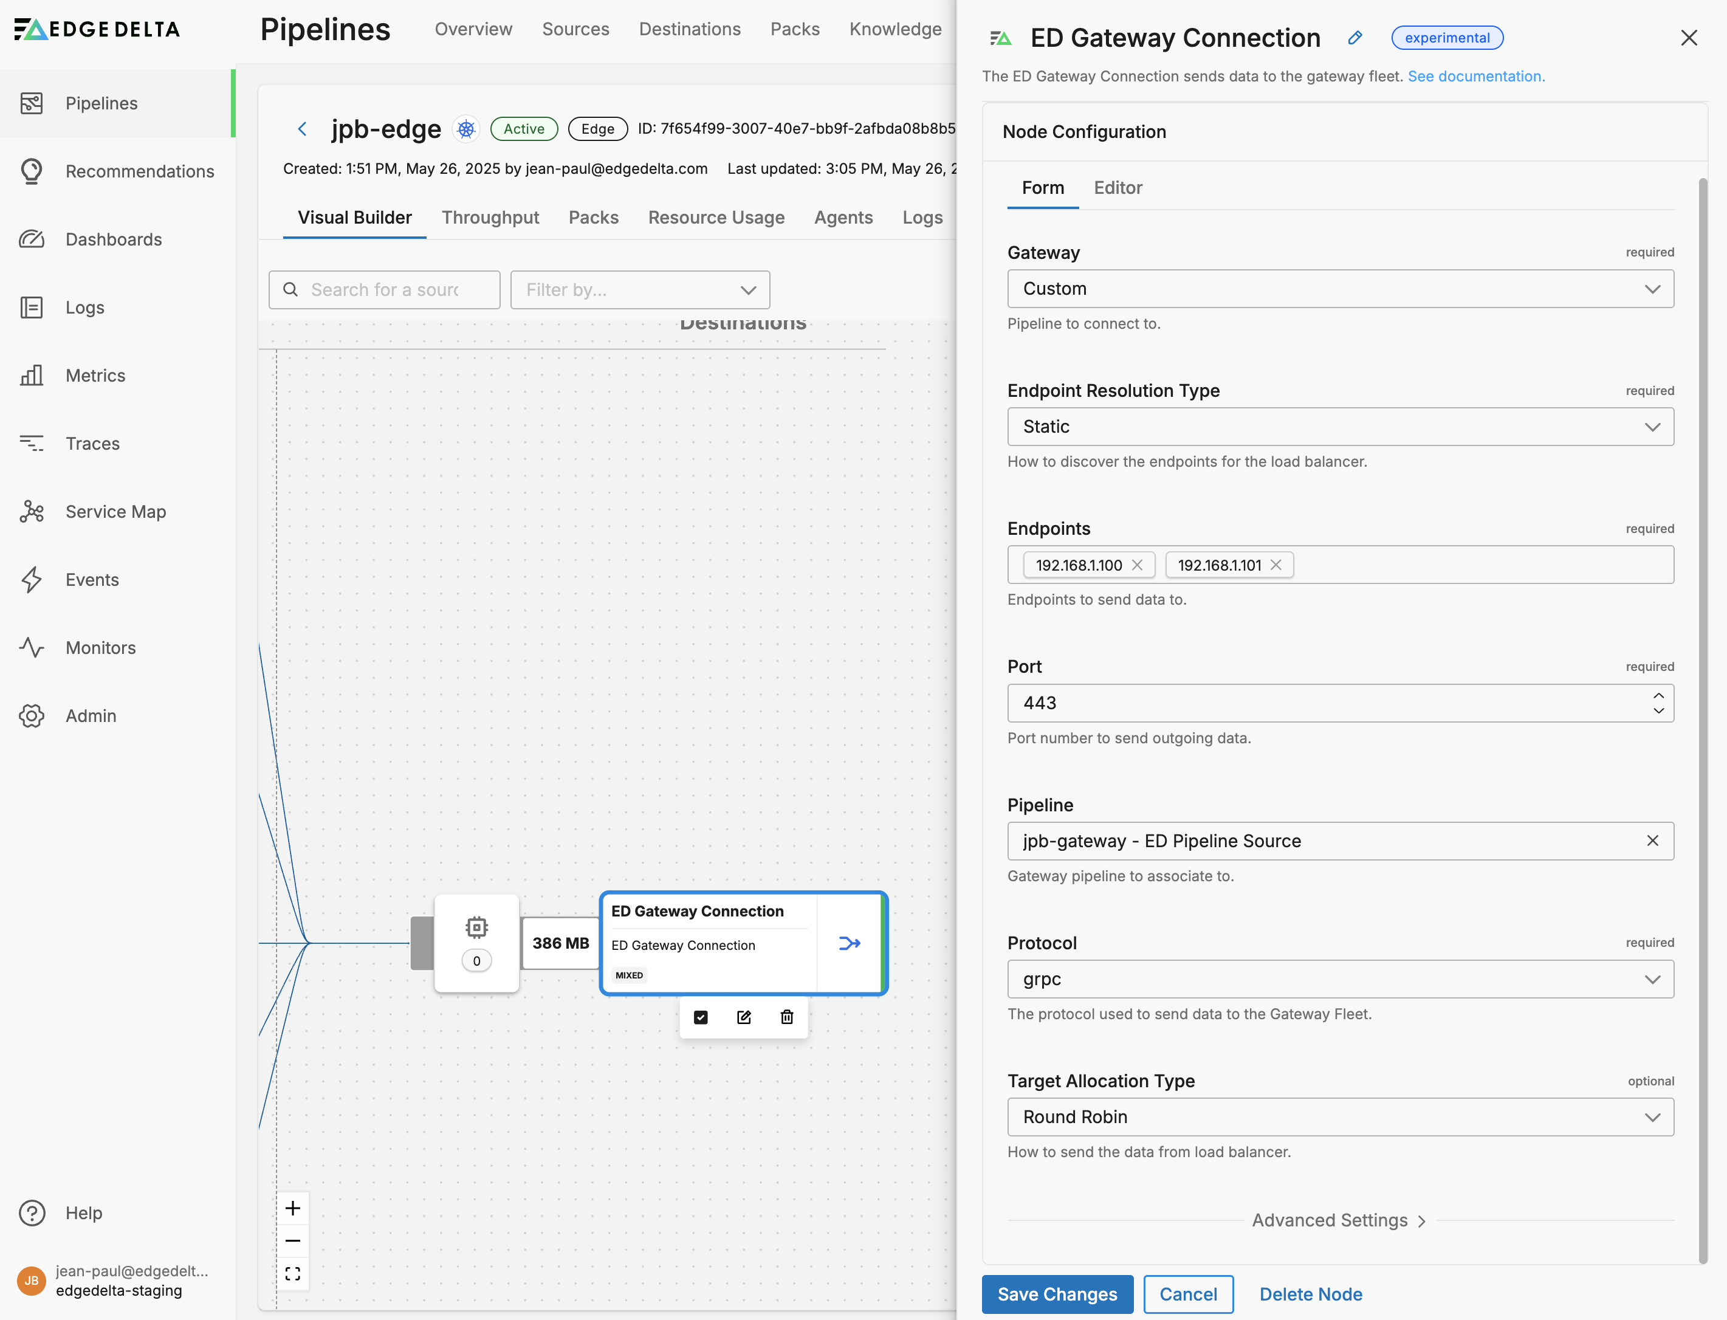Zoom in on the canvas
The image size is (1727, 1320).
coord(293,1208)
